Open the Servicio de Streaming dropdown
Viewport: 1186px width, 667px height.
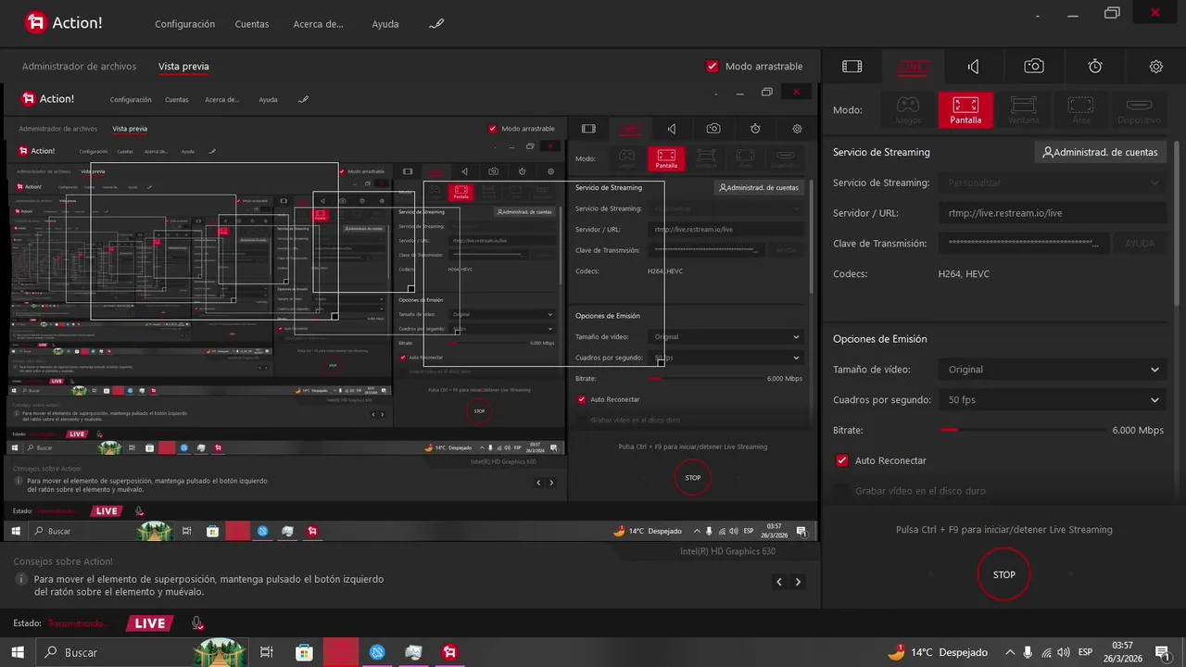pyautogui.click(x=1053, y=182)
